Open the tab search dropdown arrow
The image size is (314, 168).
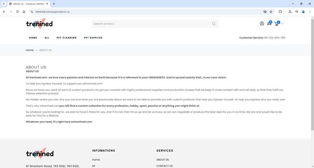[x=4, y=4]
